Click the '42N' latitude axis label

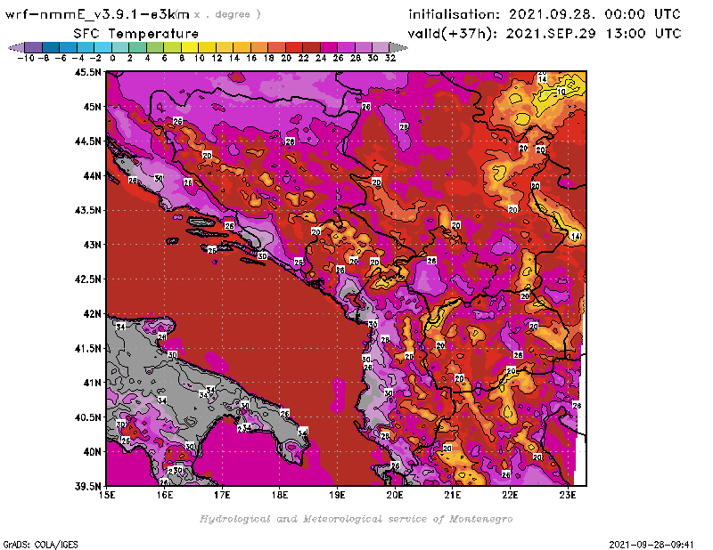click(x=92, y=313)
